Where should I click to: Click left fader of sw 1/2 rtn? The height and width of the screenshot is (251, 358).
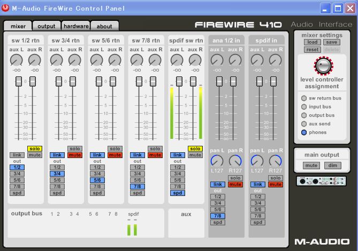(19, 81)
